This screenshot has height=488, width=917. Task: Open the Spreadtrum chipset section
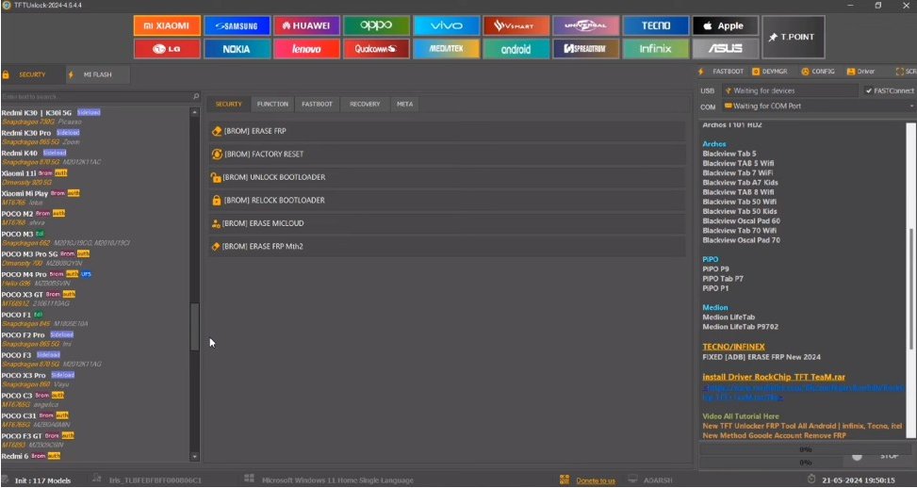(x=586, y=49)
